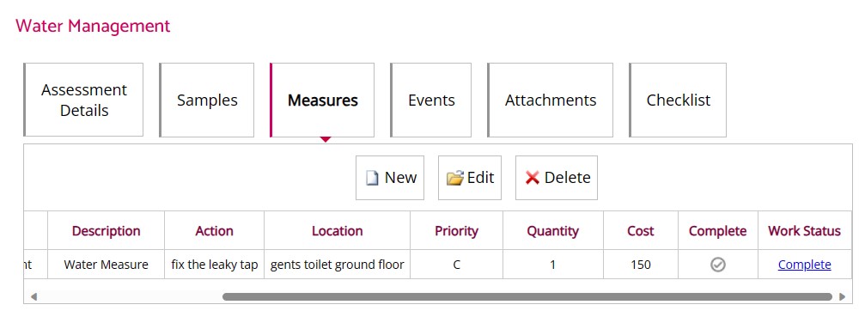
Task: Click the red Delete cross icon
Action: (533, 178)
